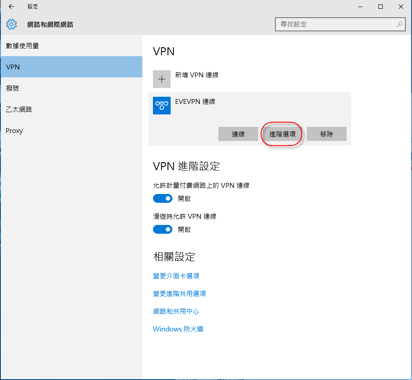The width and height of the screenshot is (412, 380).
Task: Click the plus icon to add VPN
Action: click(162, 79)
